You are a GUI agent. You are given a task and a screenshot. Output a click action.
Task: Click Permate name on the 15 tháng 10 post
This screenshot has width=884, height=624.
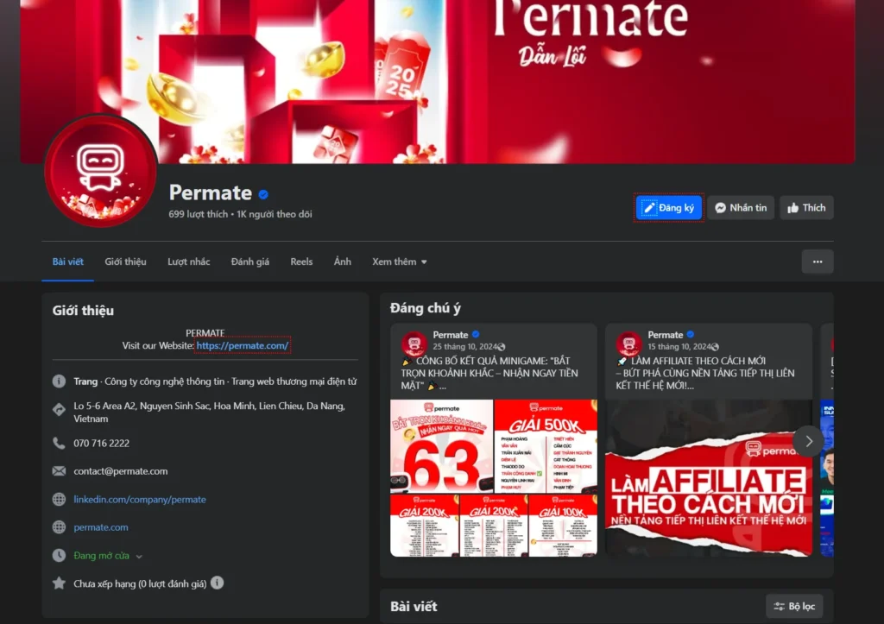[x=666, y=335]
